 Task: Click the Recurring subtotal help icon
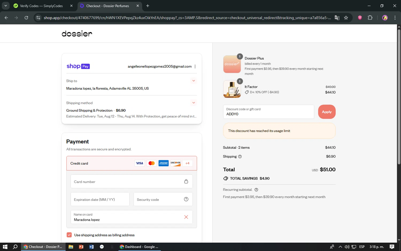coord(256,190)
